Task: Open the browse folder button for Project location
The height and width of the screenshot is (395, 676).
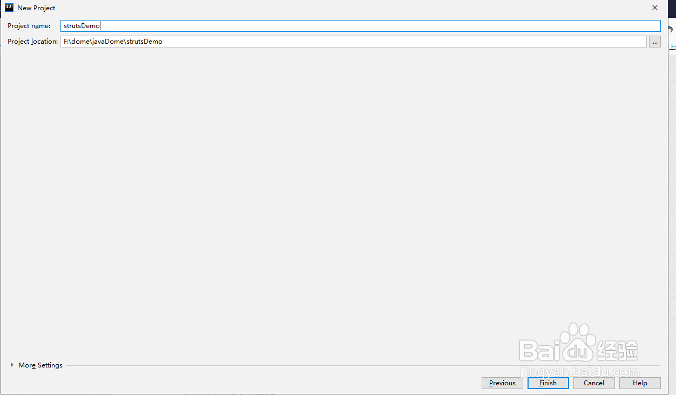Action: pyautogui.click(x=654, y=42)
